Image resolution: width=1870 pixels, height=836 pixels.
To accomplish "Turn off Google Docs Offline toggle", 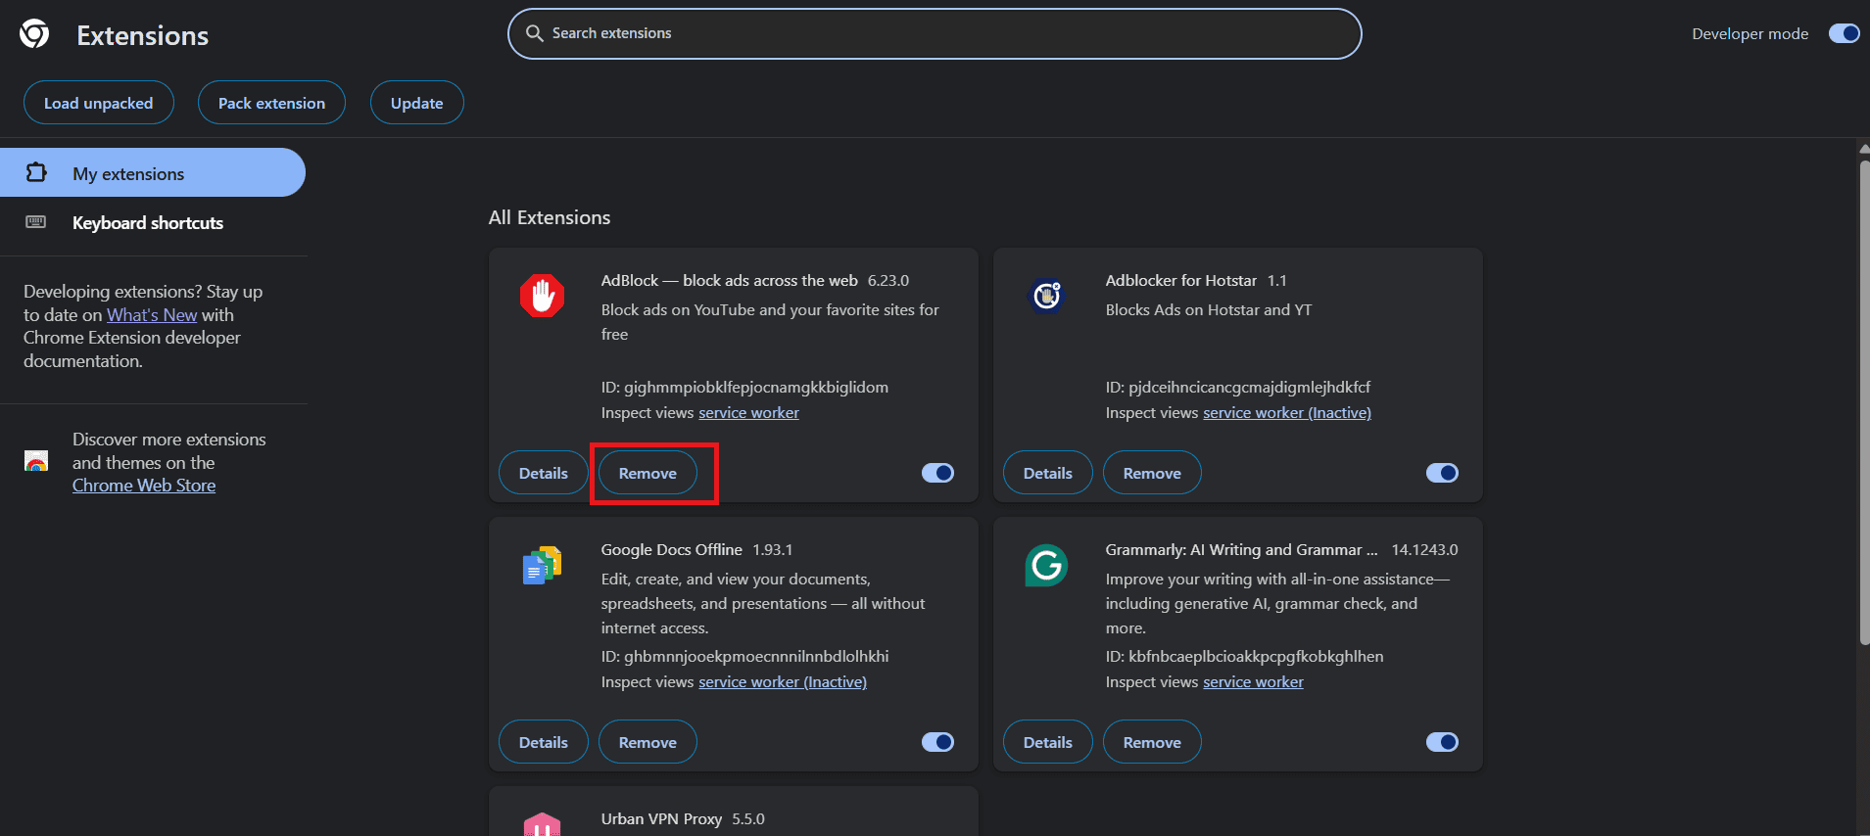I will point(937,742).
